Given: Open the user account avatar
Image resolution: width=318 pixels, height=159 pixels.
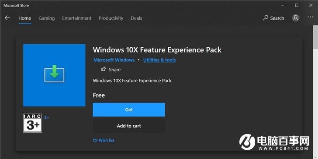Looking at the screenshot, I should pyautogui.click(x=296, y=18).
